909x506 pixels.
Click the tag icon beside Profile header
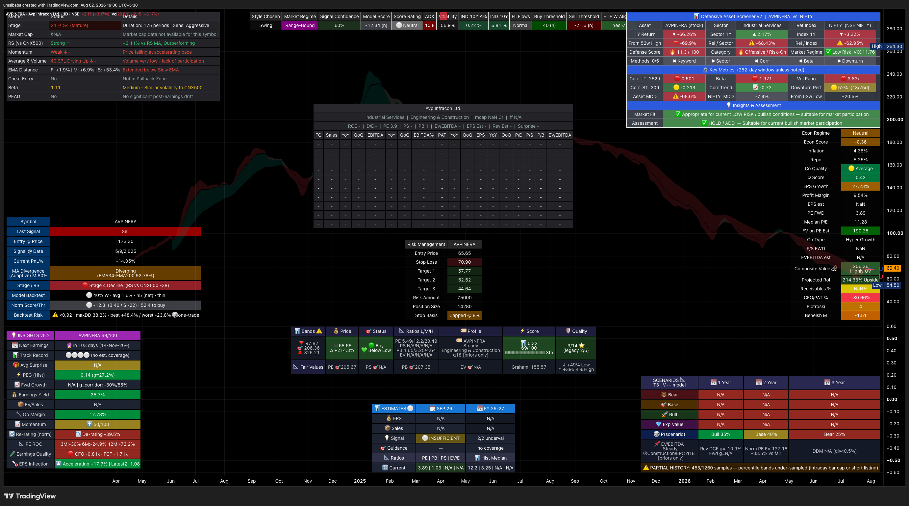pyautogui.click(x=463, y=331)
